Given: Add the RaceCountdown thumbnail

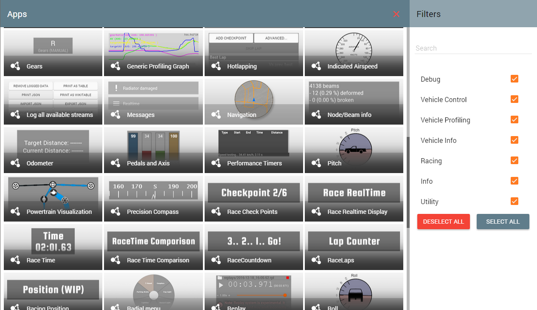Looking at the screenshot, I should pos(254,247).
